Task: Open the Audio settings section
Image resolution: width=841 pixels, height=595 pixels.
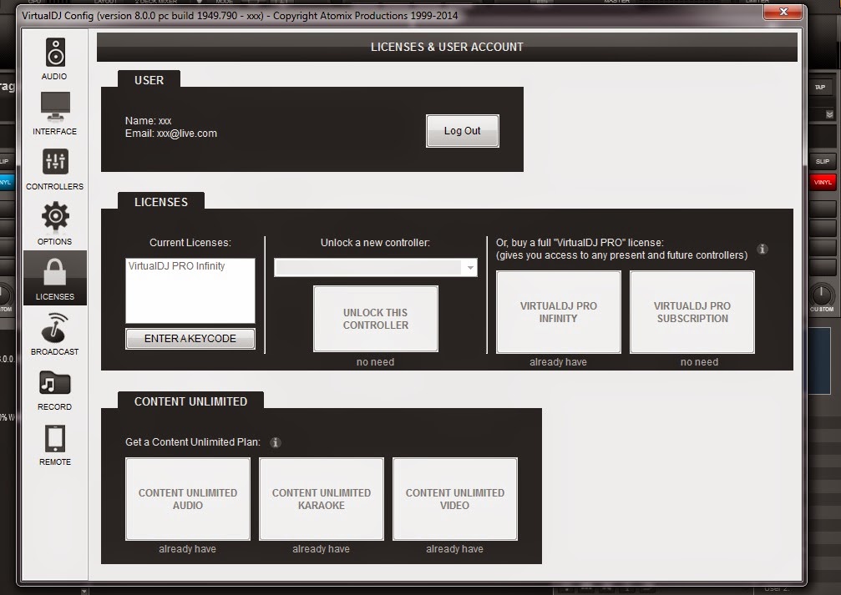Action: [x=55, y=59]
